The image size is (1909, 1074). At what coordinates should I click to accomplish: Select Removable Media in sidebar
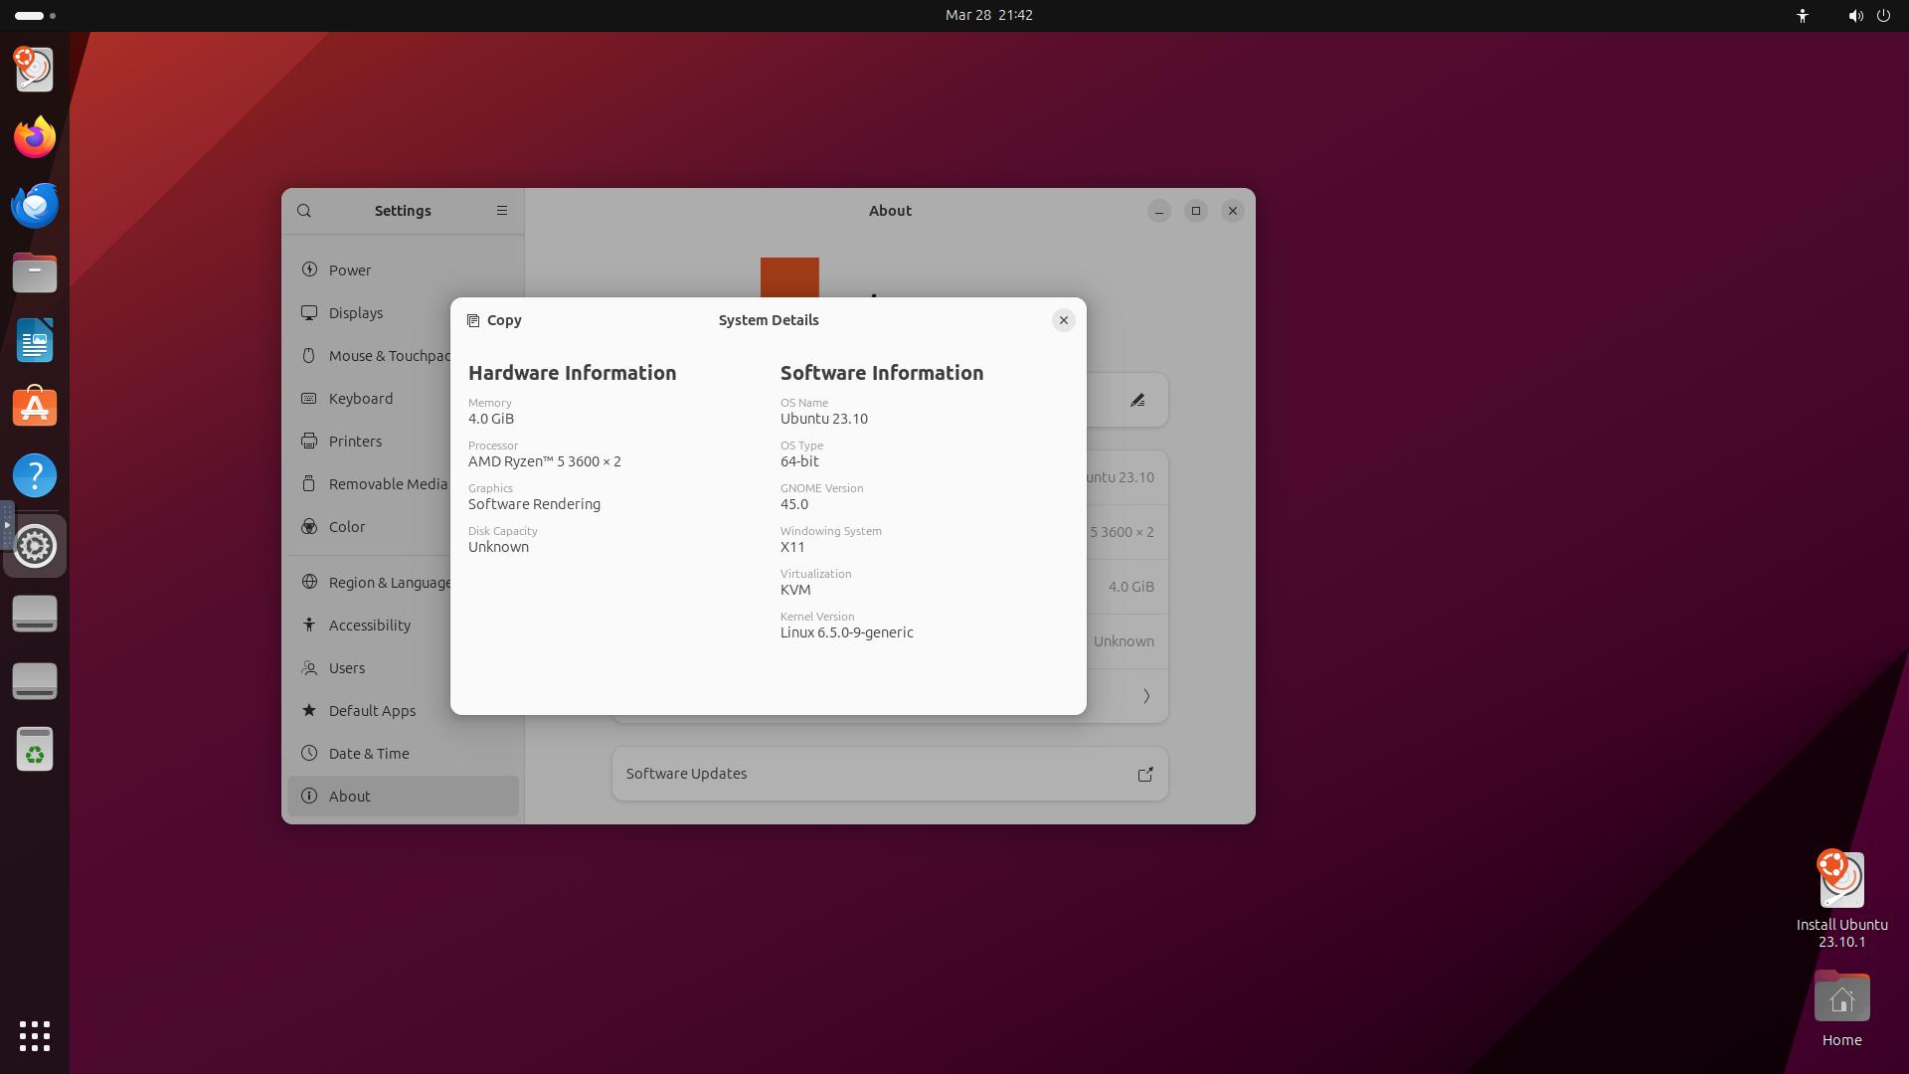pos(403,484)
